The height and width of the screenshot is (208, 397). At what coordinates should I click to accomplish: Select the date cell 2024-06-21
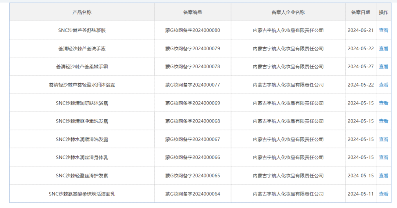click(x=361, y=30)
